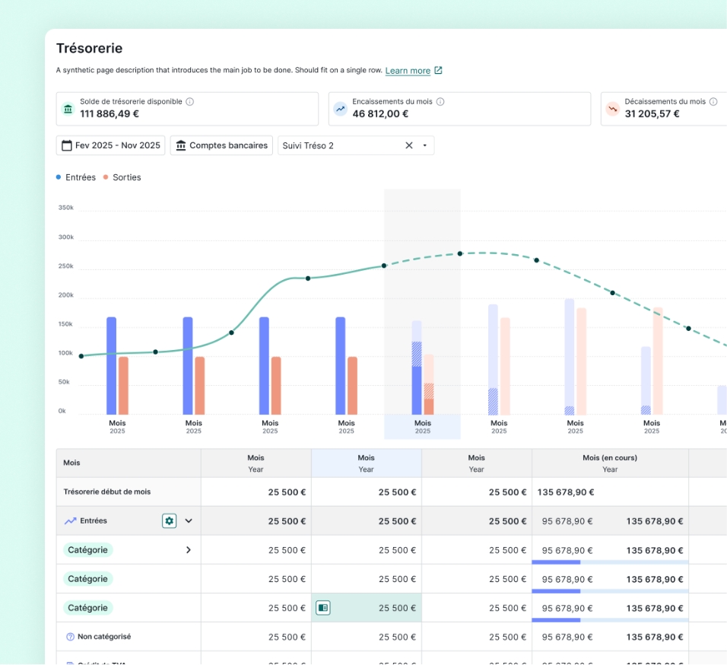Click info icon next to Encaissements du mois
The height and width of the screenshot is (665, 727).
(x=440, y=101)
